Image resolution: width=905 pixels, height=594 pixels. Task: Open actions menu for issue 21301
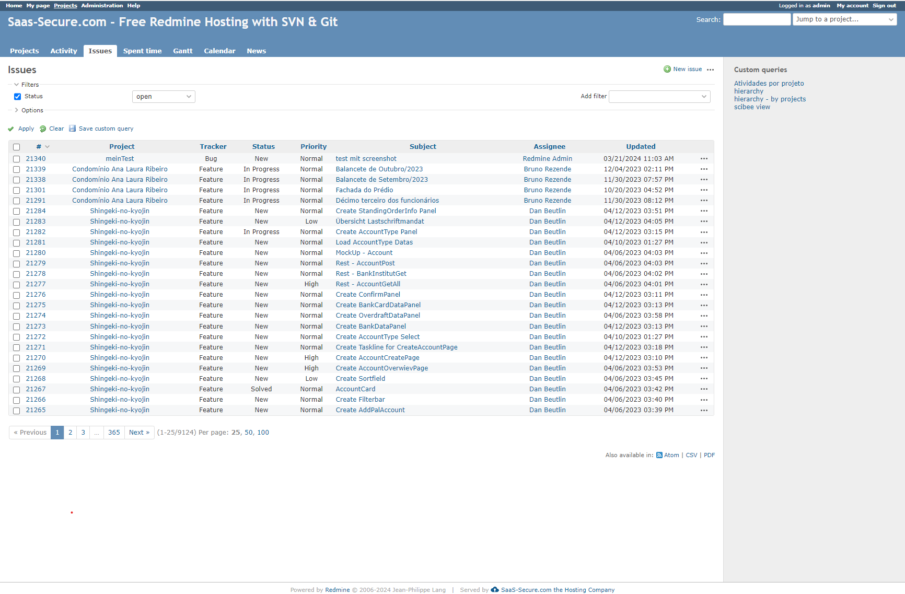[x=704, y=190]
